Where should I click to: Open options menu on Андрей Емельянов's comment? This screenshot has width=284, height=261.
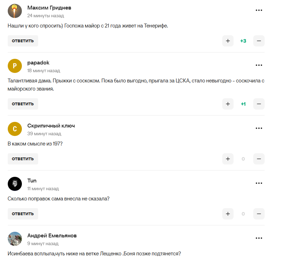click(259, 238)
